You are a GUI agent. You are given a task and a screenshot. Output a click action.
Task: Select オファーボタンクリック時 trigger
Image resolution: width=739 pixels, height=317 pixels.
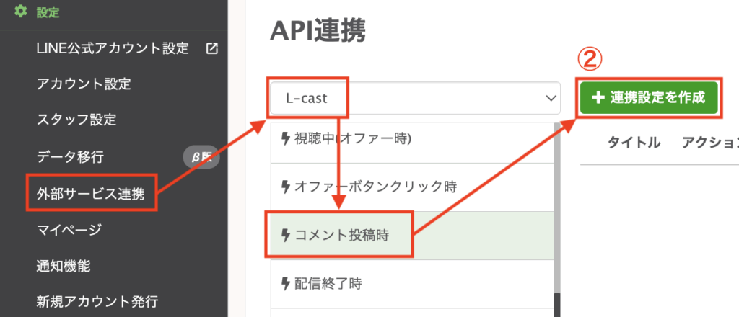[x=412, y=187]
